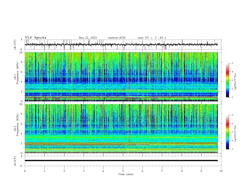Click time axis tick label "0"
The width and height of the screenshot is (249, 192).
[x=25, y=171]
